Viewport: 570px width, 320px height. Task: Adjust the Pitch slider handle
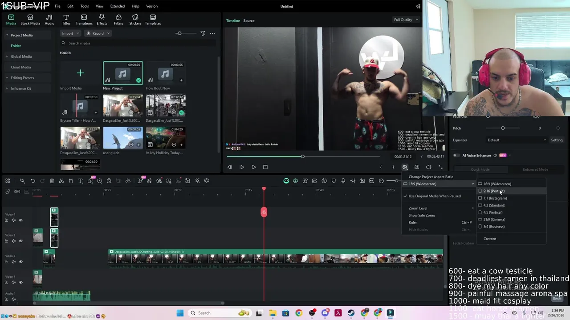tap(503, 128)
